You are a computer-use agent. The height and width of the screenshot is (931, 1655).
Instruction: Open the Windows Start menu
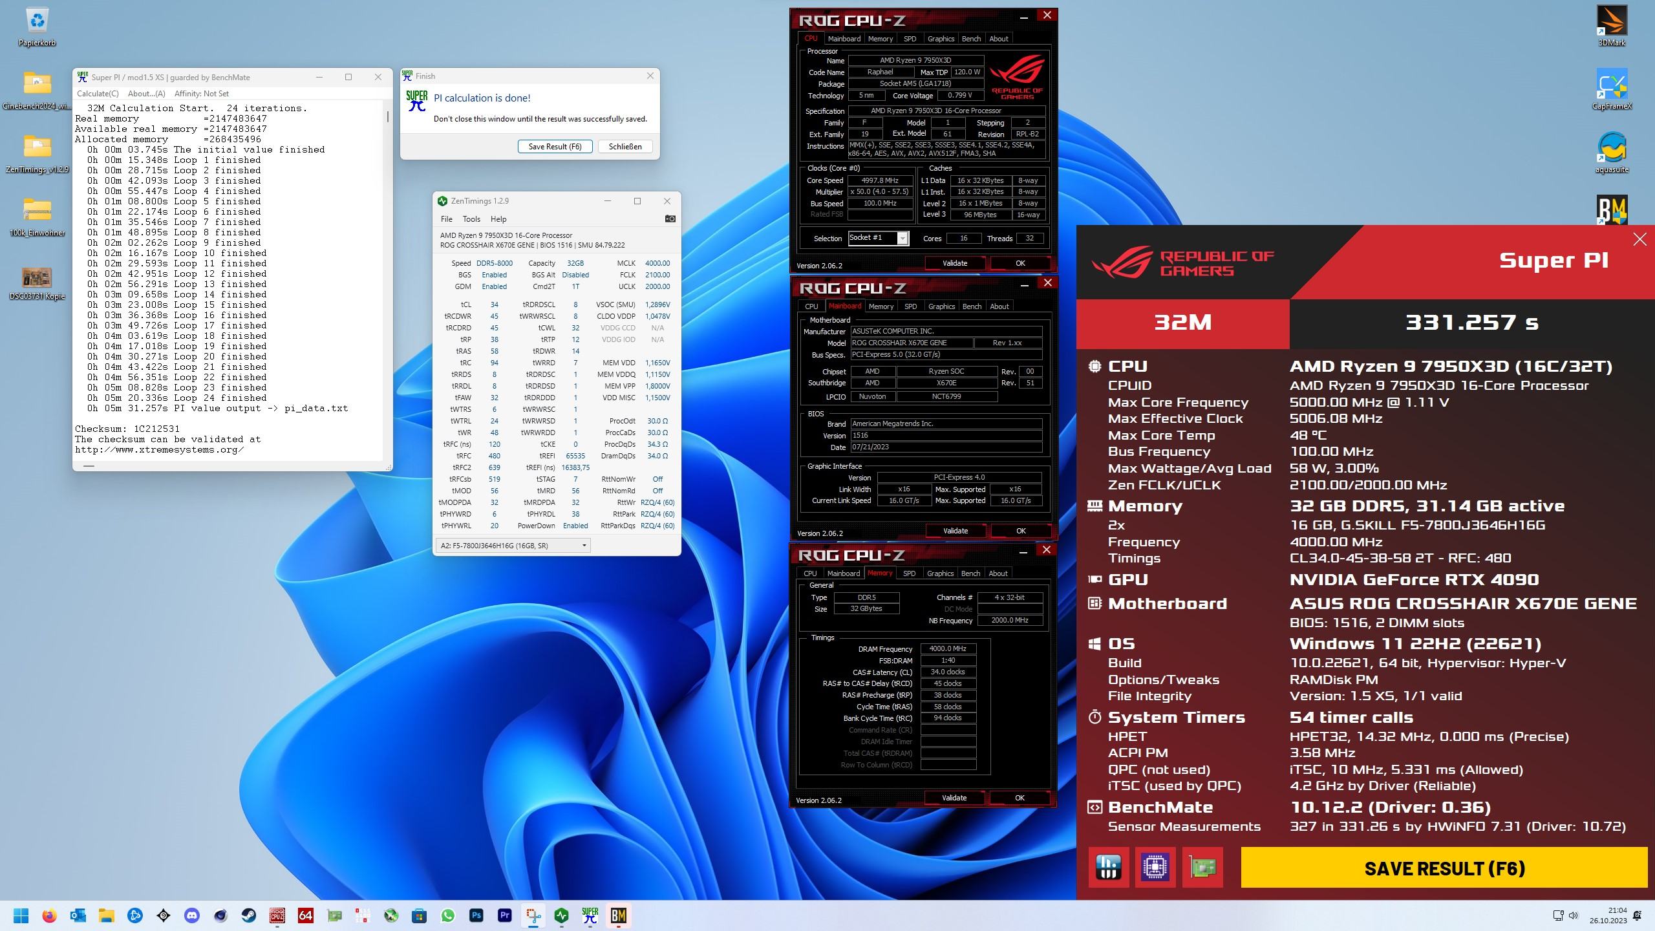(x=21, y=915)
